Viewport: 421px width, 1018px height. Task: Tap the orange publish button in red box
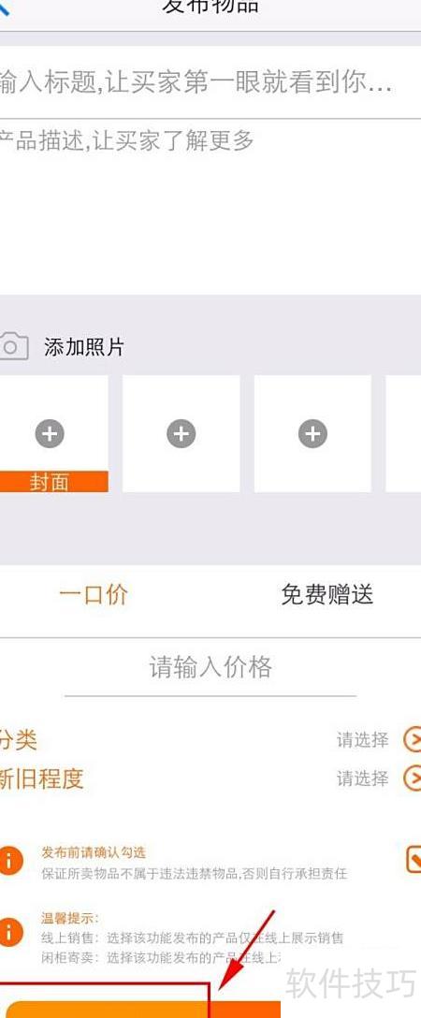143,1010
